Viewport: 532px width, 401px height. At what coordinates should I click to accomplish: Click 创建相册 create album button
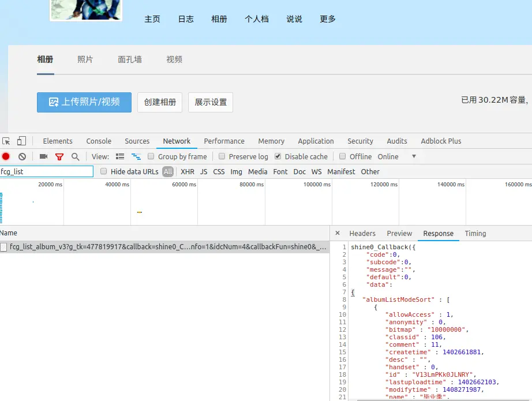coord(160,102)
